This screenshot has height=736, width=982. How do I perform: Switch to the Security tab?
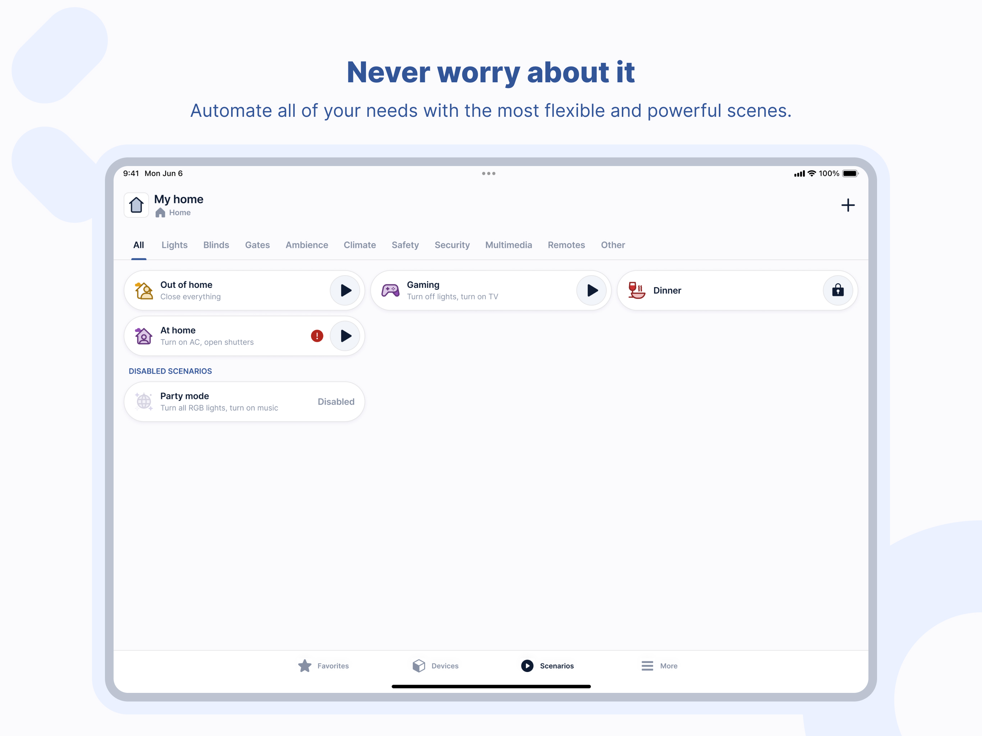452,245
